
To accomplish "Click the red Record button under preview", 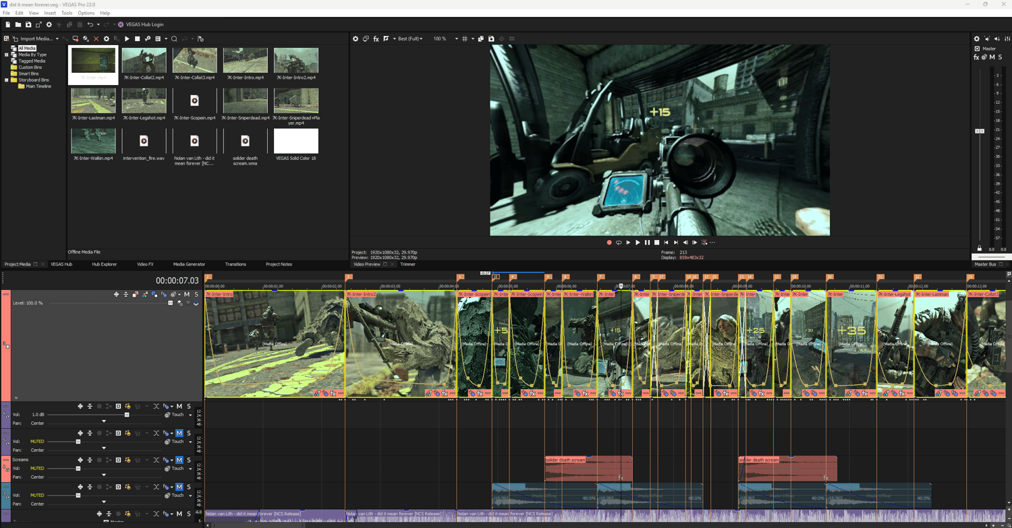I will [x=609, y=243].
